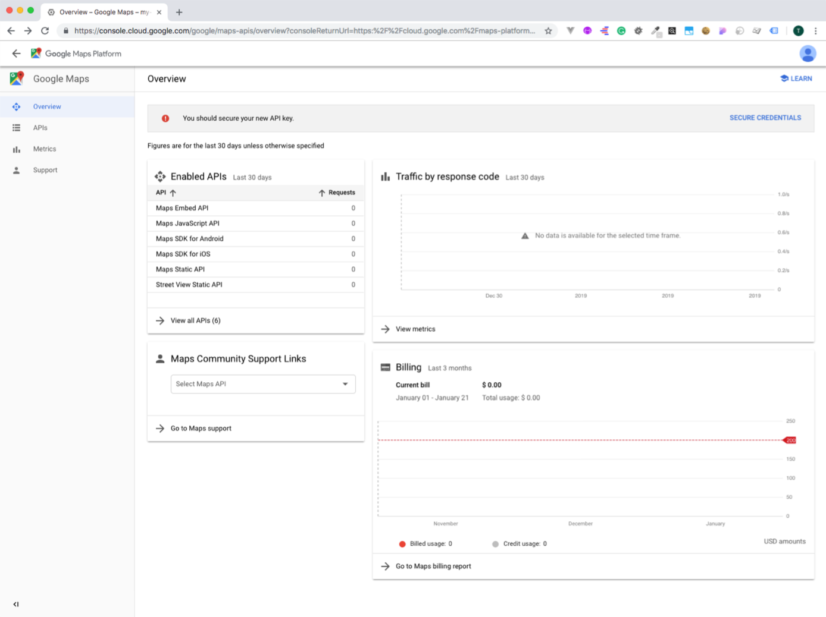Sort by API column arrow
826x617 pixels.
tap(173, 193)
